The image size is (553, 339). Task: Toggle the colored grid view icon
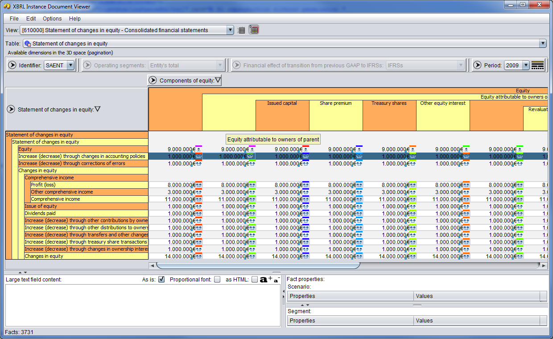tap(254, 30)
